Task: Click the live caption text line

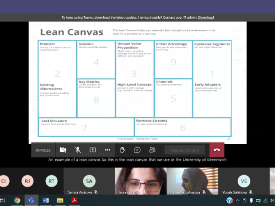Action: pos(137,160)
